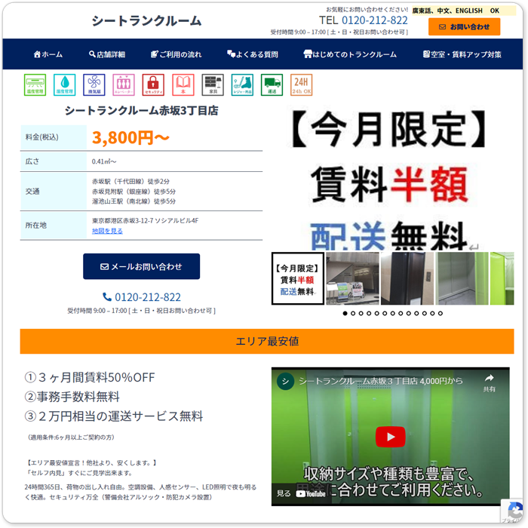Open the よくある質問 menu item
Image resolution: width=528 pixels, height=528 pixels.
(x=253, y=54)
